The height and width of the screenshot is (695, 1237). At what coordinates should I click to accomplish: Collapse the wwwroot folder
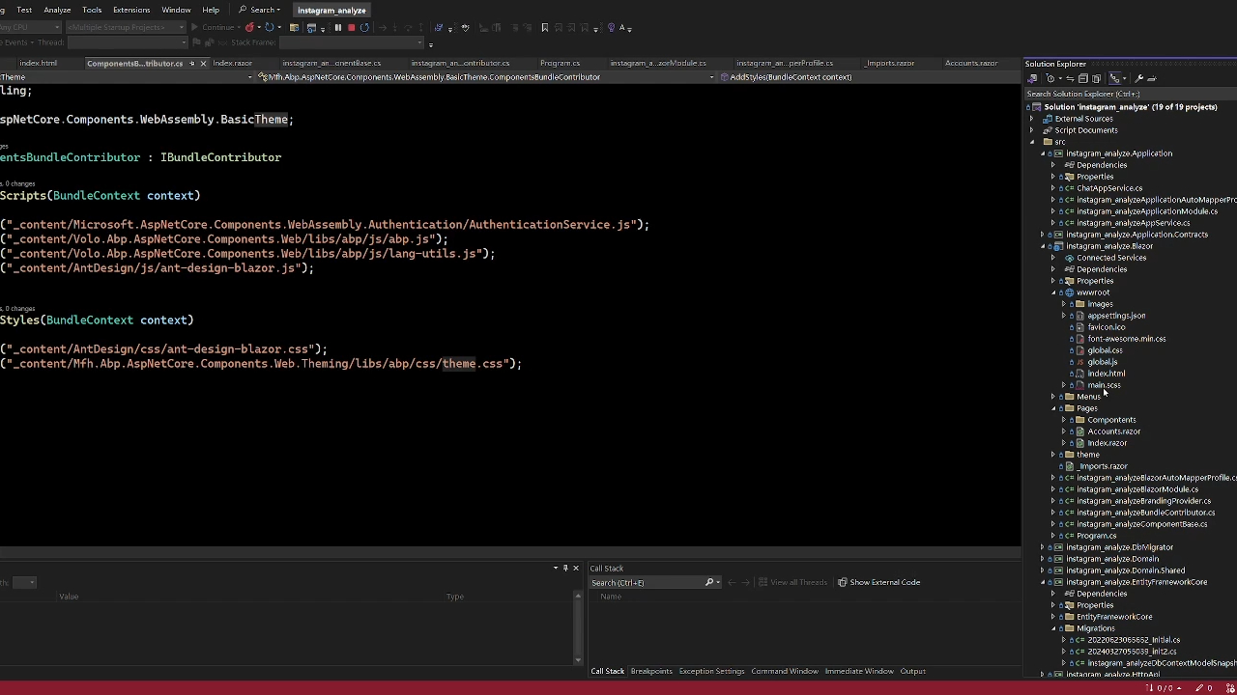(1053, 292)
